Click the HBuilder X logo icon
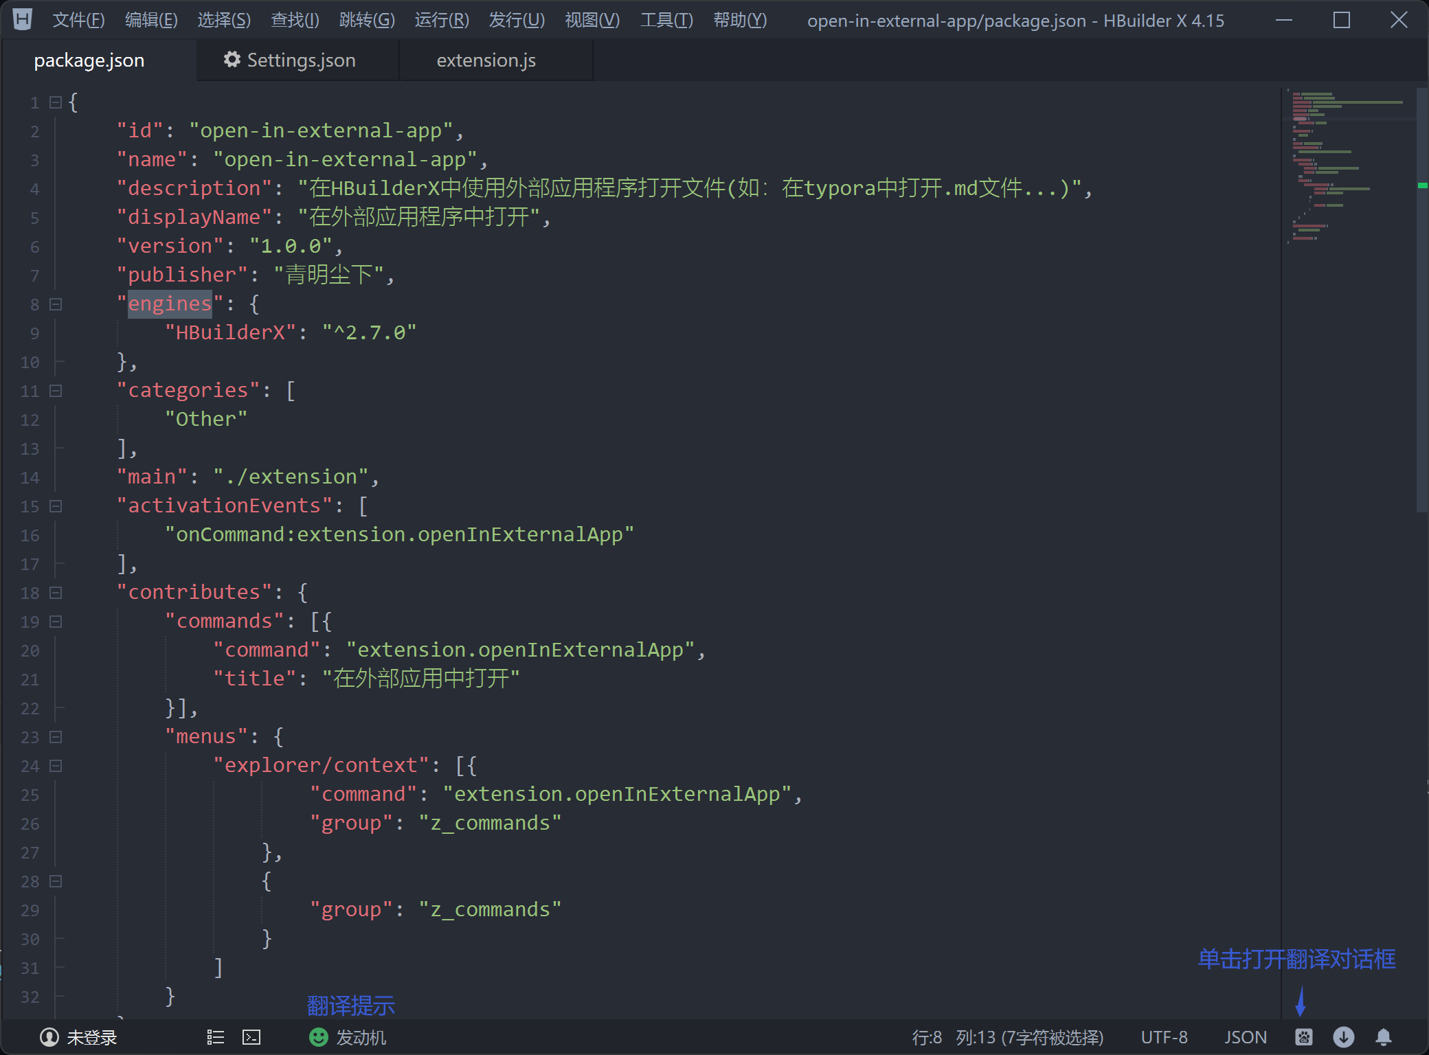Screen dimensions: 1429x1055 pyautogui.click(x=23, y=19)
